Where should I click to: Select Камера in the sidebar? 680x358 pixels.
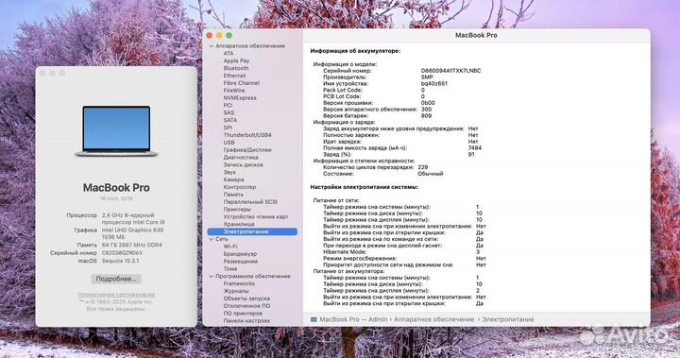coord(234,179)
